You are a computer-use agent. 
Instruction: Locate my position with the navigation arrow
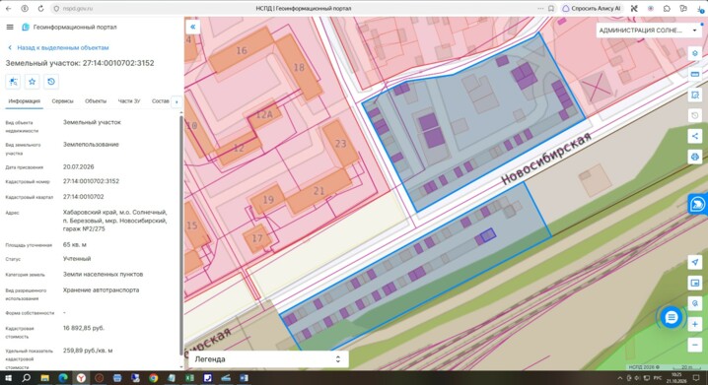[x=695, y=262]
